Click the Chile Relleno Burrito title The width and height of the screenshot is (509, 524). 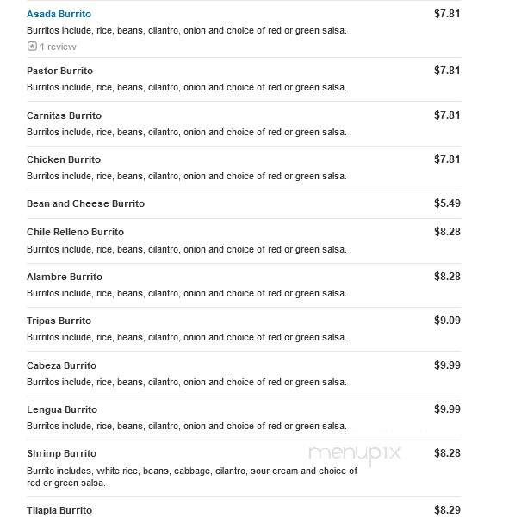pyautogui.click(x=75, y=232)
